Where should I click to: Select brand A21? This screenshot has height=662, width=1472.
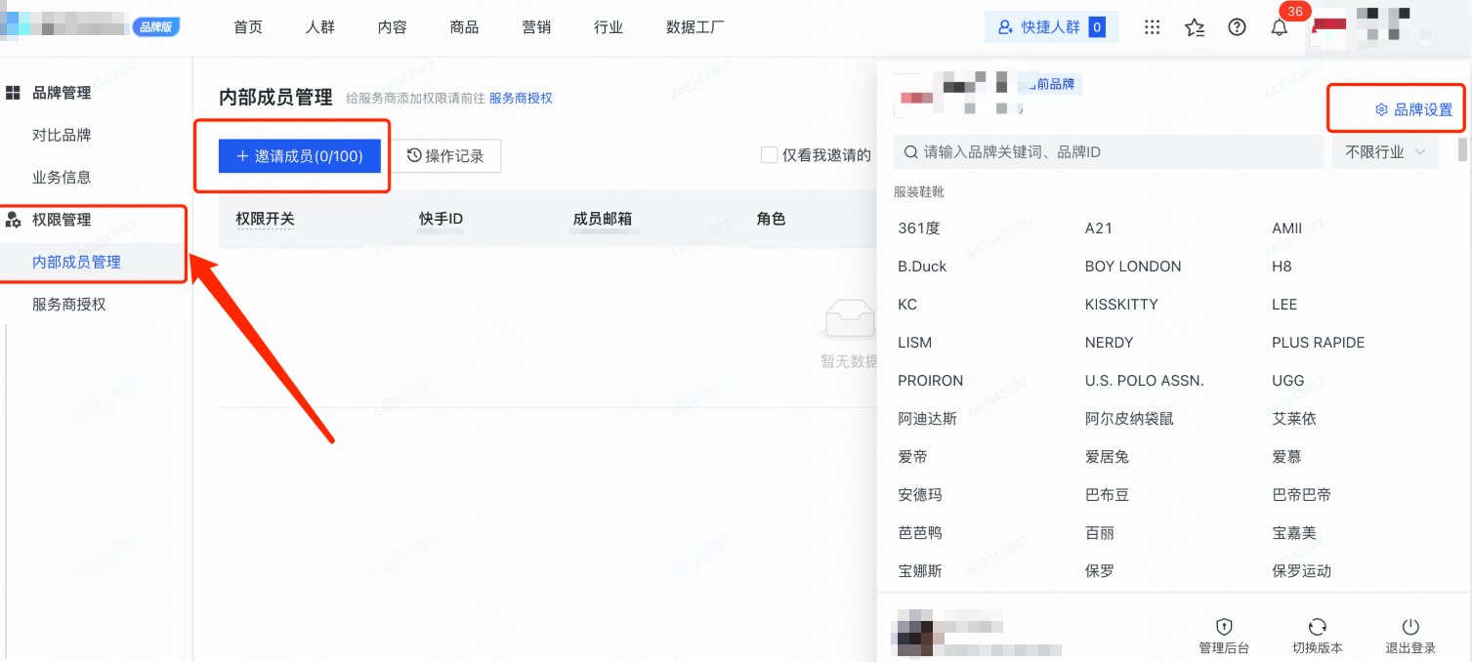tap(1099, 228)
